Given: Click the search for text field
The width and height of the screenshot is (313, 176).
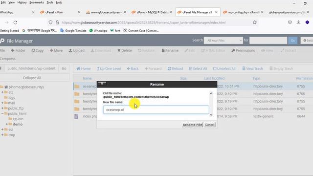Looking at the screenshot, I should (268, 41).
